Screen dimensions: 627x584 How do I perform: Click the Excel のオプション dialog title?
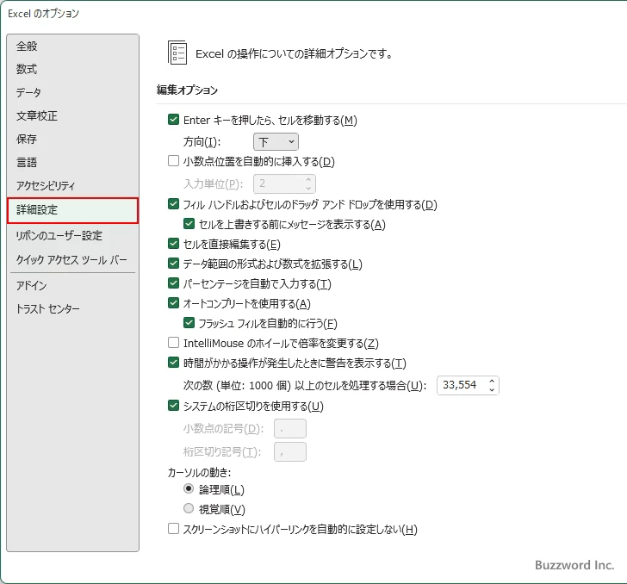(44, 14)
